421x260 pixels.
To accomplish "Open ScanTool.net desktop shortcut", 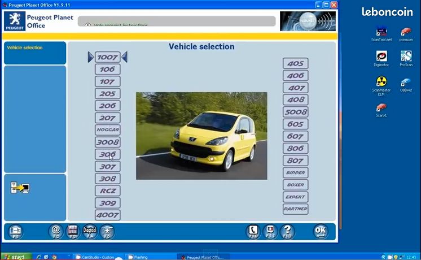I will [381, 34].
